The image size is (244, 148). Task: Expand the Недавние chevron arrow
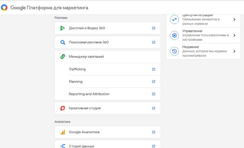[234, 51]
